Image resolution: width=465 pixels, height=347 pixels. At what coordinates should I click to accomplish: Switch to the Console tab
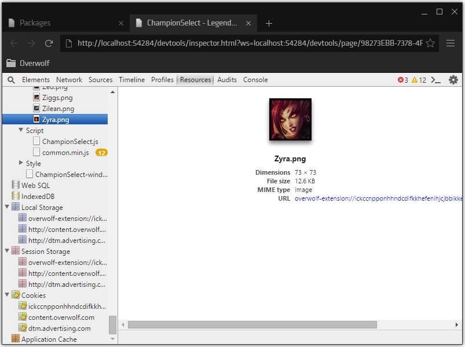tap(255, 80)
